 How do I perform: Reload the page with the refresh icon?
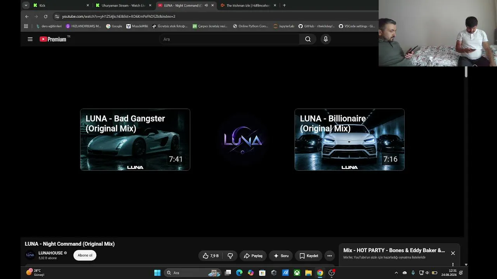tap(45, 16)
